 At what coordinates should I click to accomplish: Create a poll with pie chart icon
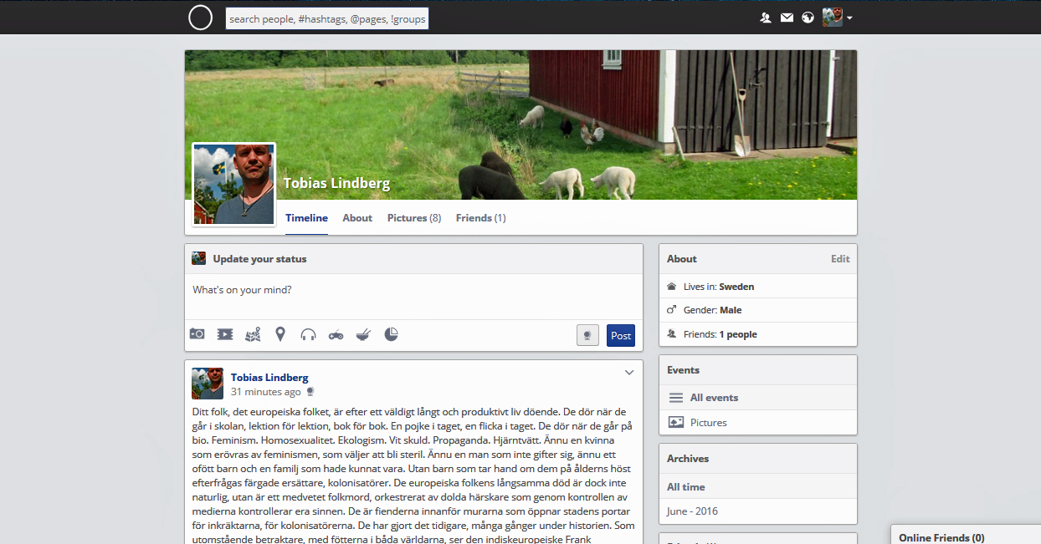391,334
